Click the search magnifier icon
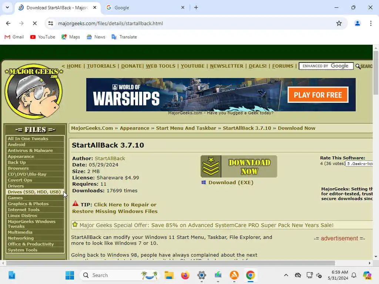379x284 pixels. click(358, 66)
